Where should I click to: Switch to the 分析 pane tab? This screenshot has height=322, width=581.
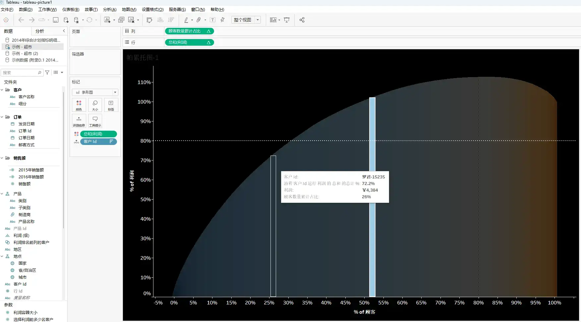click(x=40, y=31)
